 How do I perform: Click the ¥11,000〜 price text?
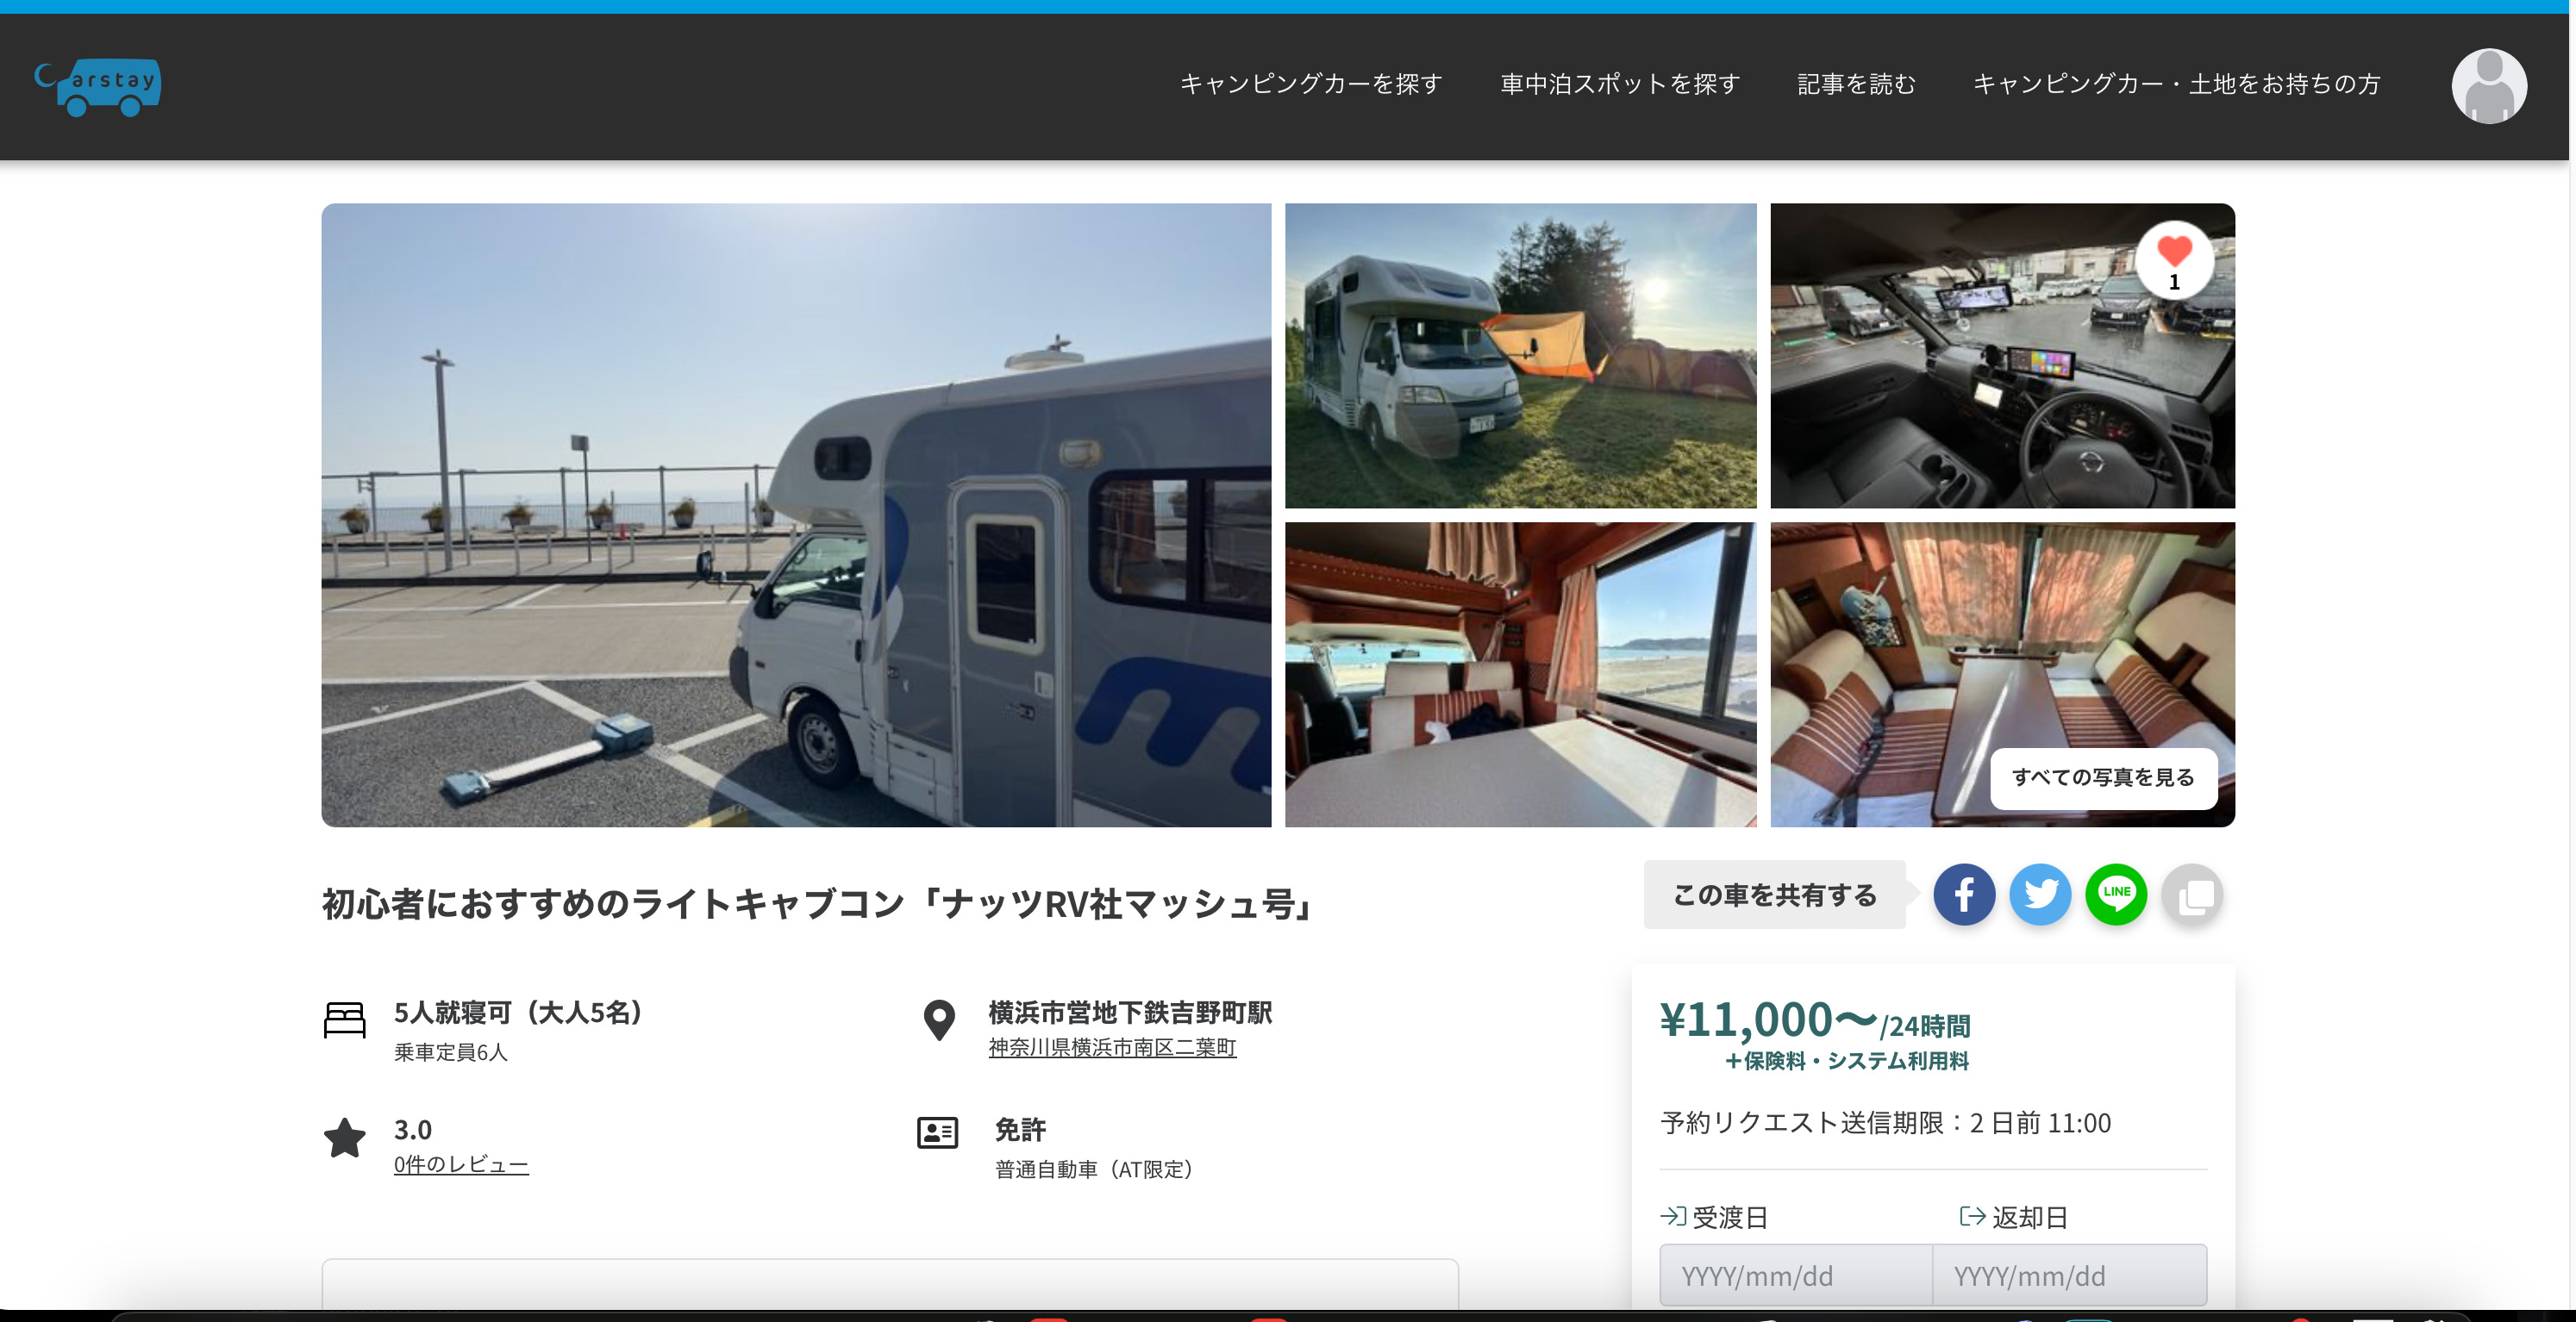pos(1769,1020)
